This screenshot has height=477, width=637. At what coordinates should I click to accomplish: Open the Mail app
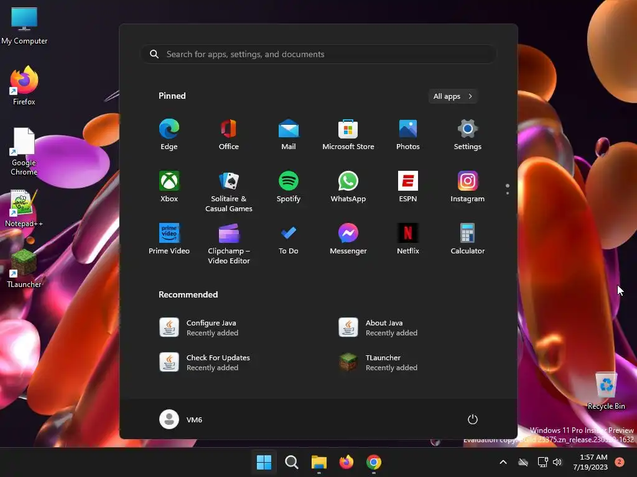[x=289, y=135]
